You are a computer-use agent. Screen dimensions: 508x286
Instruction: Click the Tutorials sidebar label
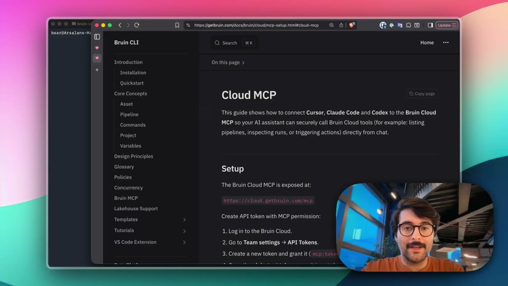point(124,230)
